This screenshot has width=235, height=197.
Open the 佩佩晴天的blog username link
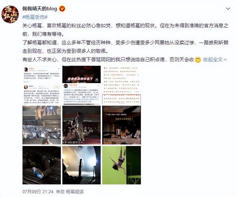(40, 9)
